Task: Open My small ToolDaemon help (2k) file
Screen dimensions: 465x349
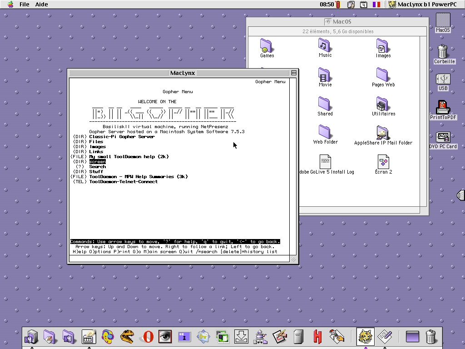Action: coord(129,157)
